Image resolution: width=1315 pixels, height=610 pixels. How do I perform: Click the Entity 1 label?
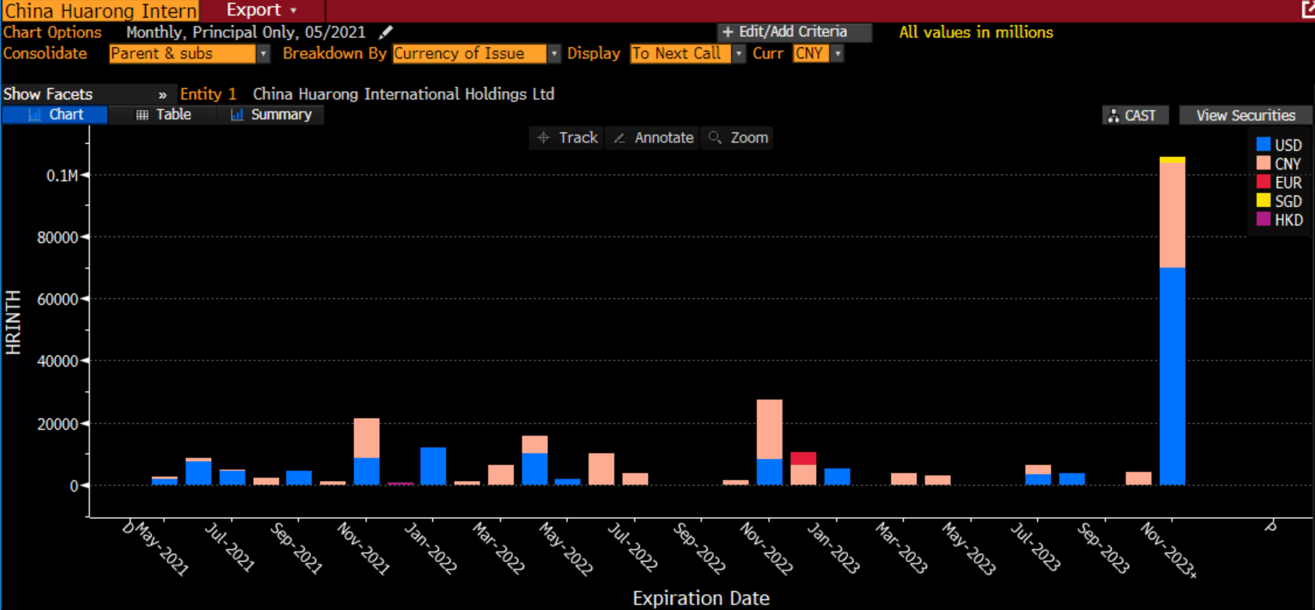pyautogui.click(x=208, y=94)
